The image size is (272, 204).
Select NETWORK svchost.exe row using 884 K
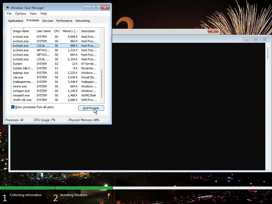[55, 55]
